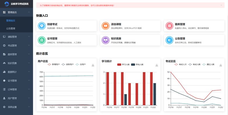228x115 pixels.
Task: Click the 考试总览 chart title
Action: 171,61
